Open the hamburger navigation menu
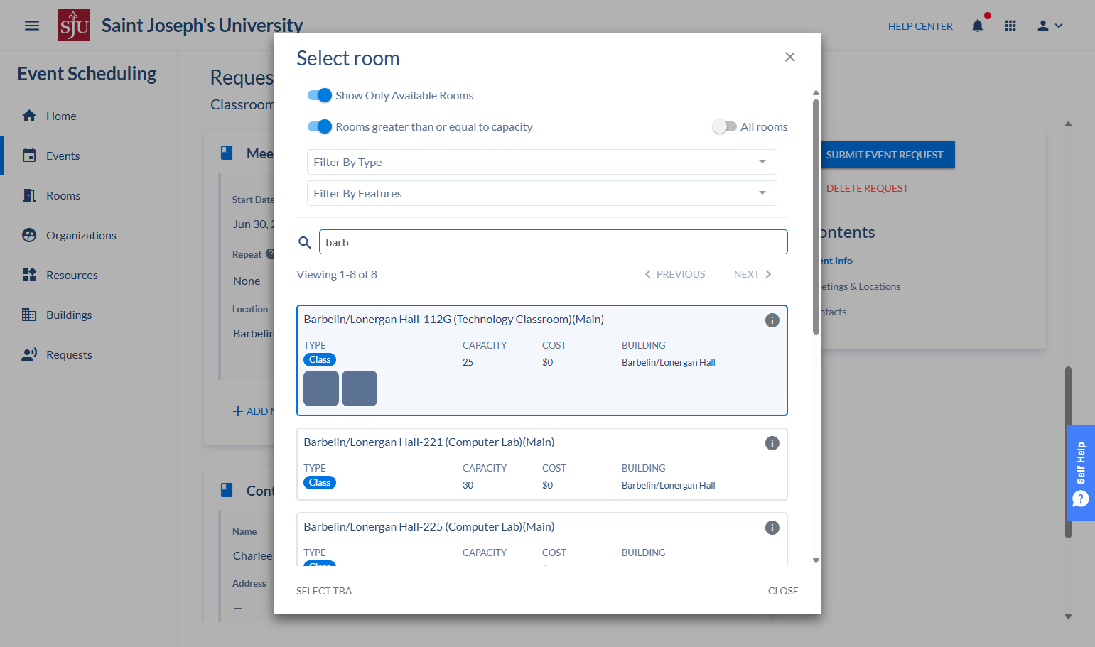The height and width of the screenshot is (647, 1095). click(x=32, y=26)
